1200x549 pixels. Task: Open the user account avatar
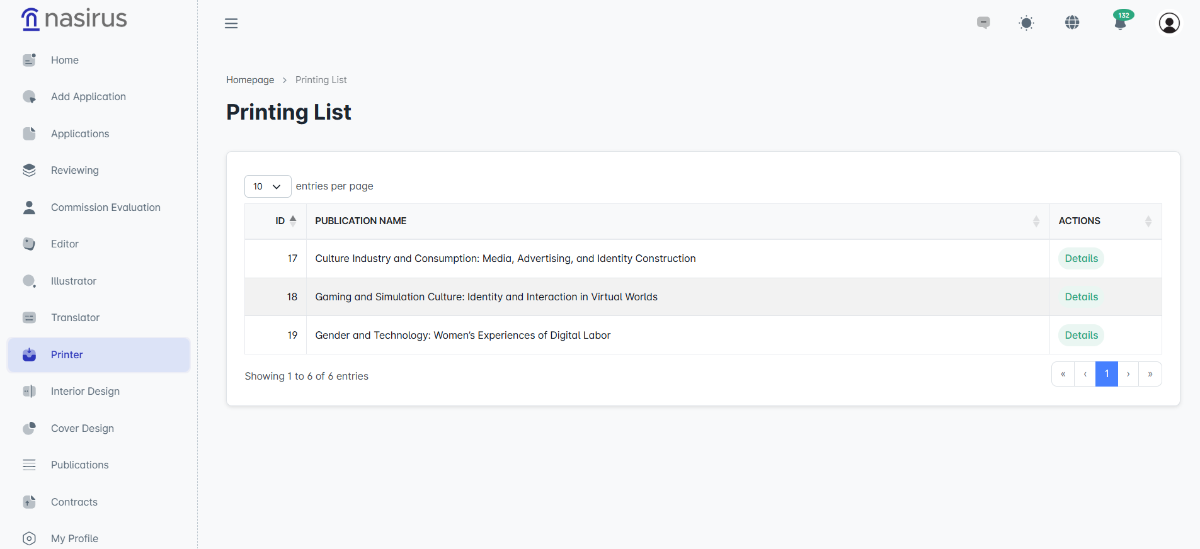pyautogui.click(x=1169, y=23)
